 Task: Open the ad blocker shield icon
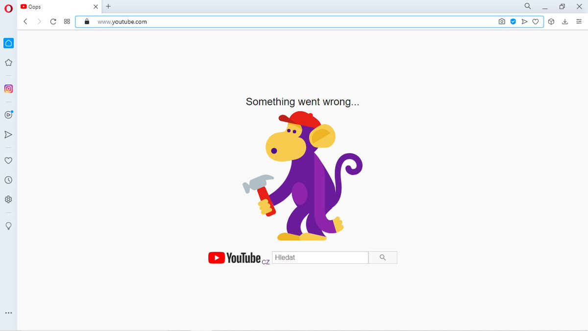click(513, 22)
